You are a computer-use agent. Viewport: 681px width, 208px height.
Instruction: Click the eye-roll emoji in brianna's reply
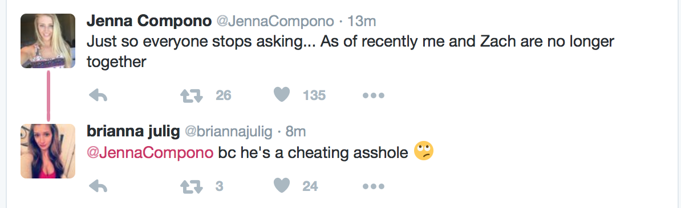(x=424, y=151)
